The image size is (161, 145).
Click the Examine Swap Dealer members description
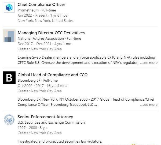pyautogui.click(x=86, y=57)
